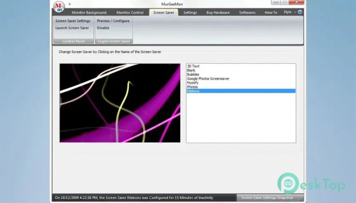This screenshot has height=203, width=356.
Task: Click the Ribbons screen saver preview image
Action: (x=120, y=103)
